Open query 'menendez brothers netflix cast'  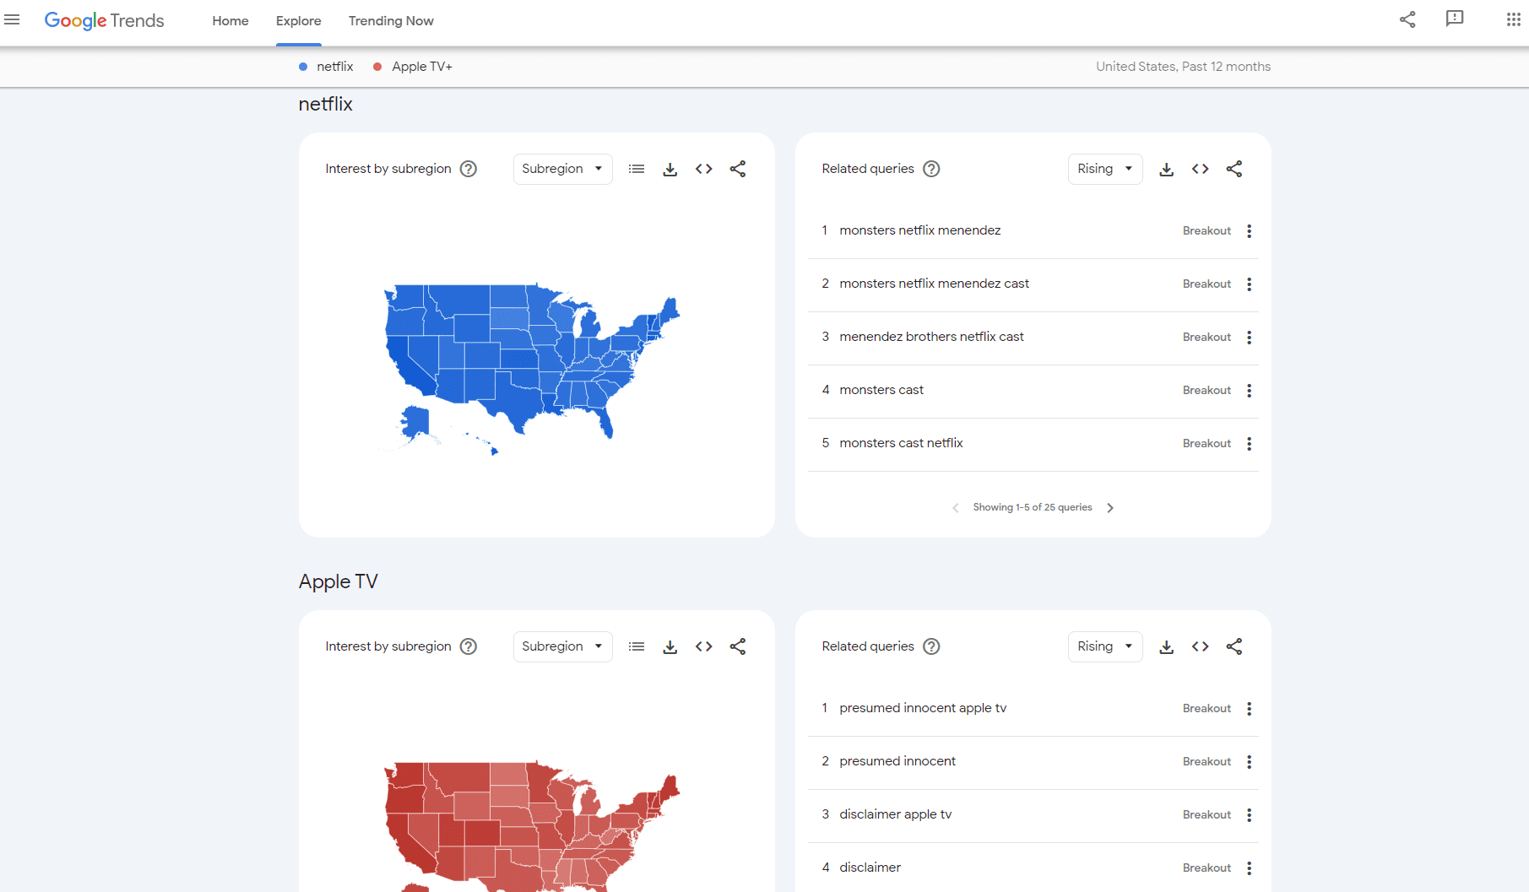tap(932, 337)
